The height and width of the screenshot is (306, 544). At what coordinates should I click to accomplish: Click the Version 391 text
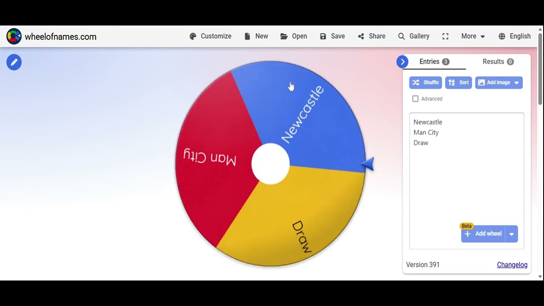tap(423, 265)
